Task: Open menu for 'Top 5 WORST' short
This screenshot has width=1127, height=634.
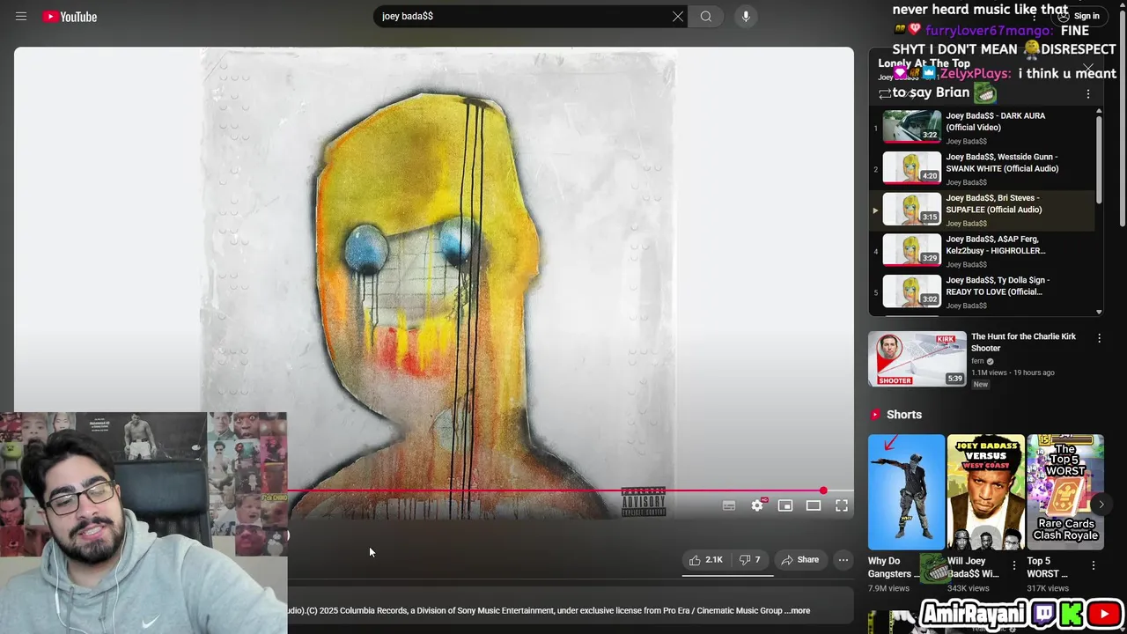Action: click(1094, 565)
